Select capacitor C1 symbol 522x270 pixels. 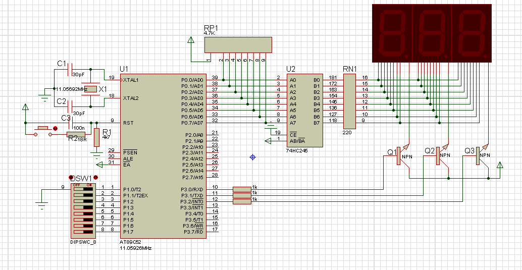[70, 70]
